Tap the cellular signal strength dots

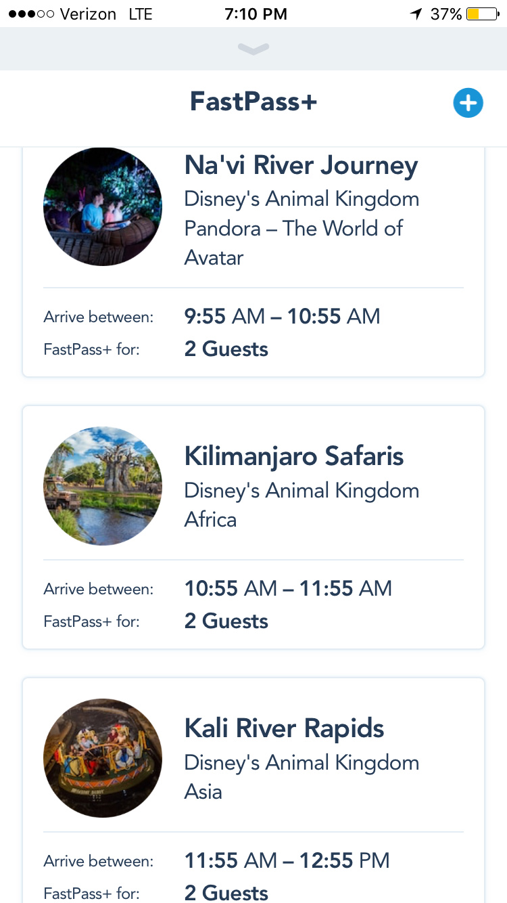point(30,14)
